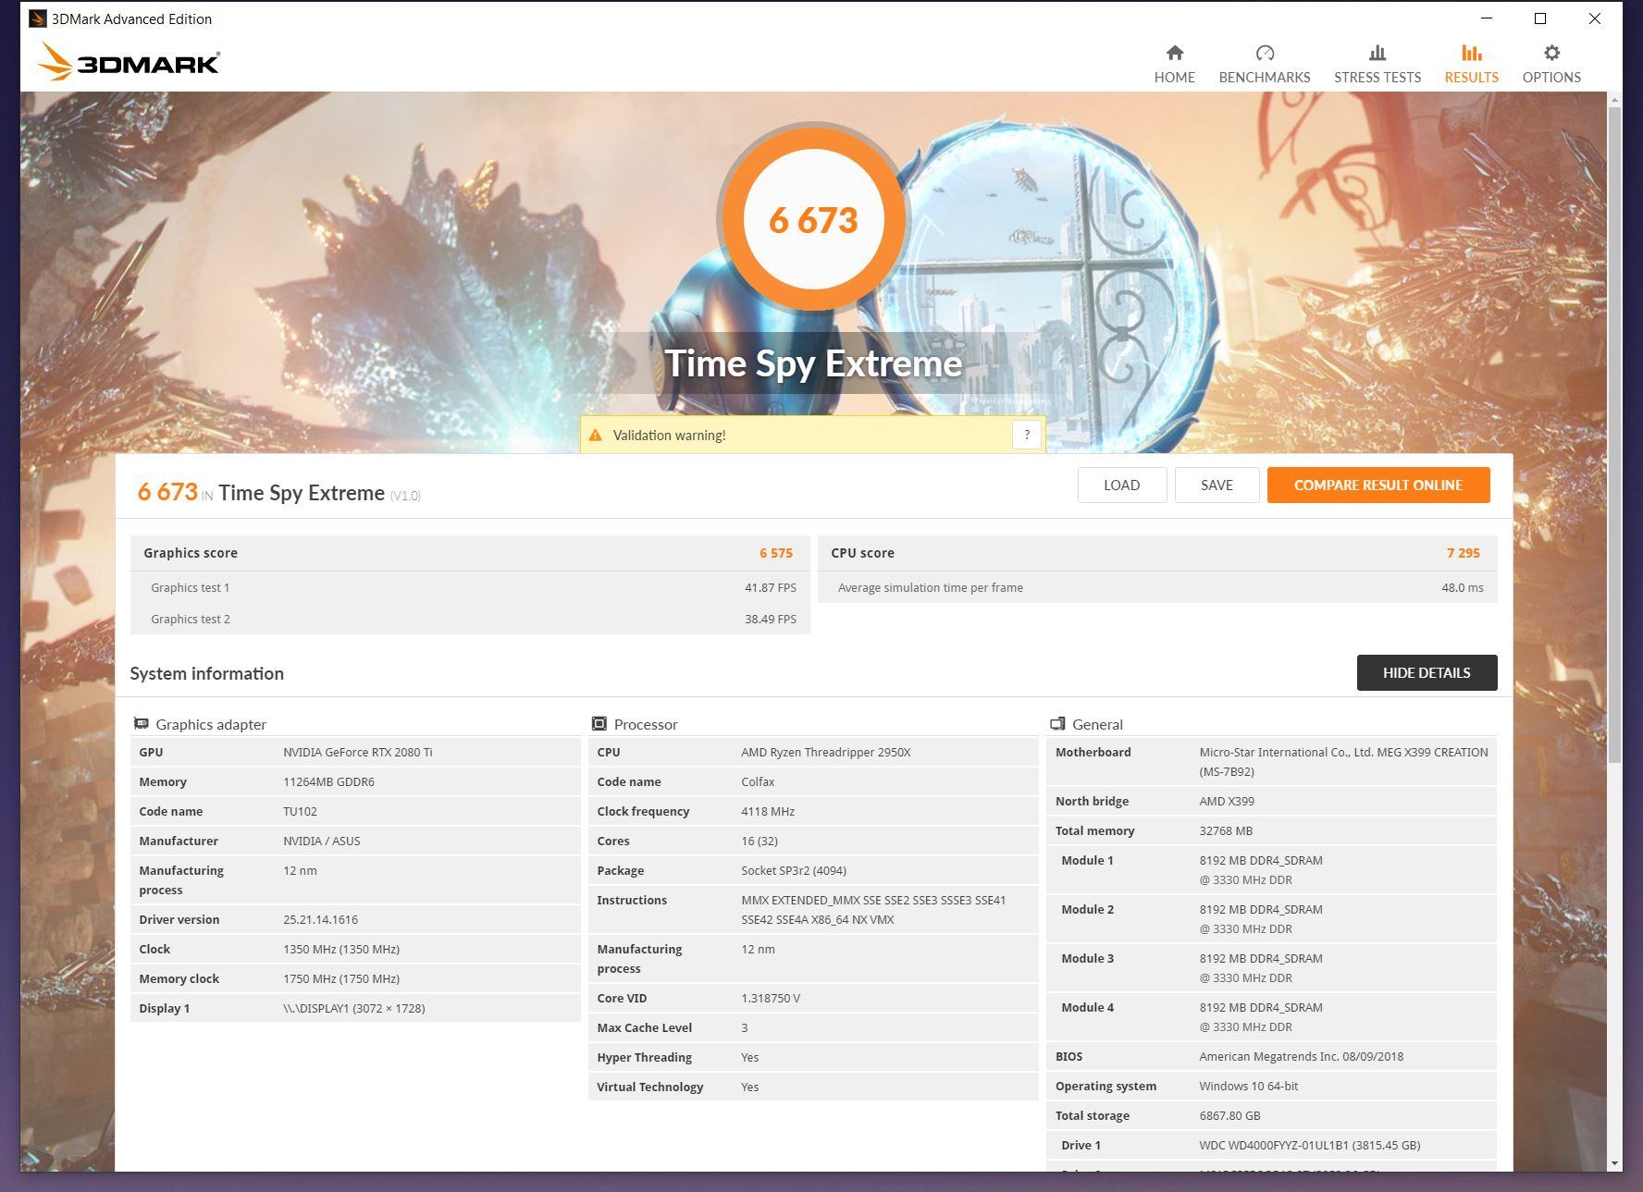Click the GPU Memory clock 1750 MHz value

coord(341,978)
